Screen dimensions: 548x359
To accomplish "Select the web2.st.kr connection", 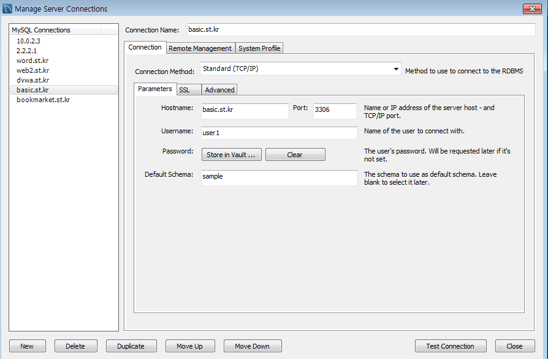I will tap(64, 70).
